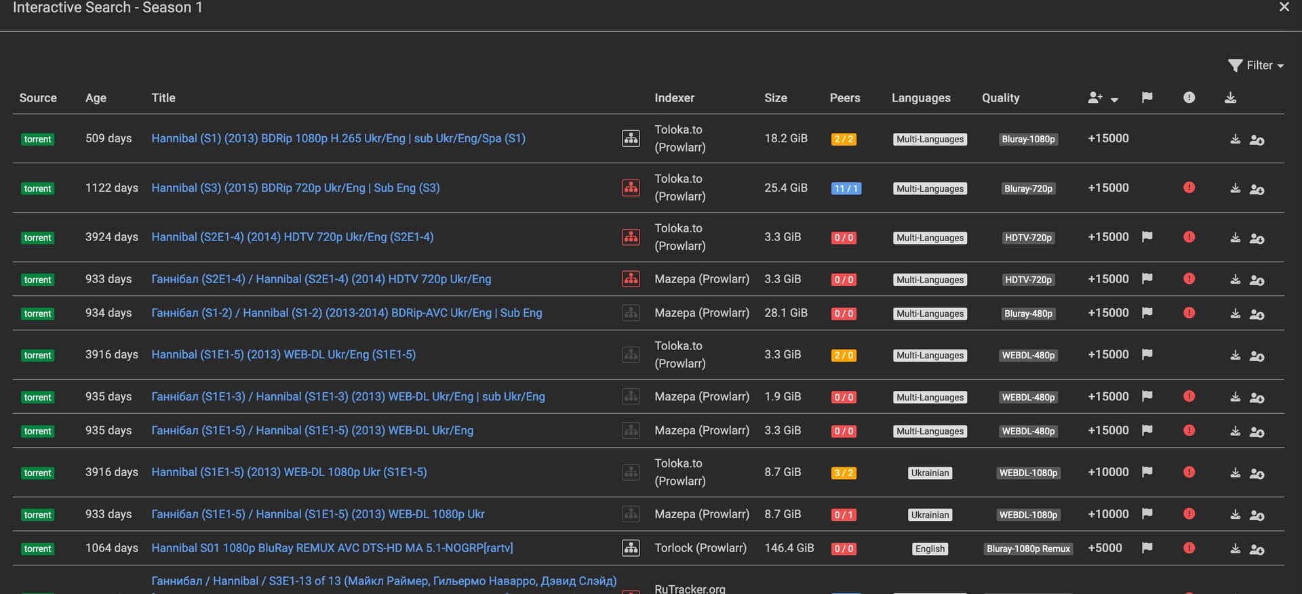Click rejection warning icon on the 1122 days row
The image size is (1302, 594).
(1189, 188)
